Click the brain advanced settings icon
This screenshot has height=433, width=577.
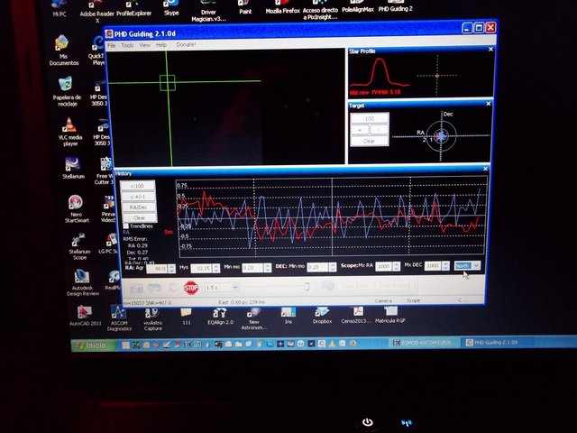tap(328, 286)
